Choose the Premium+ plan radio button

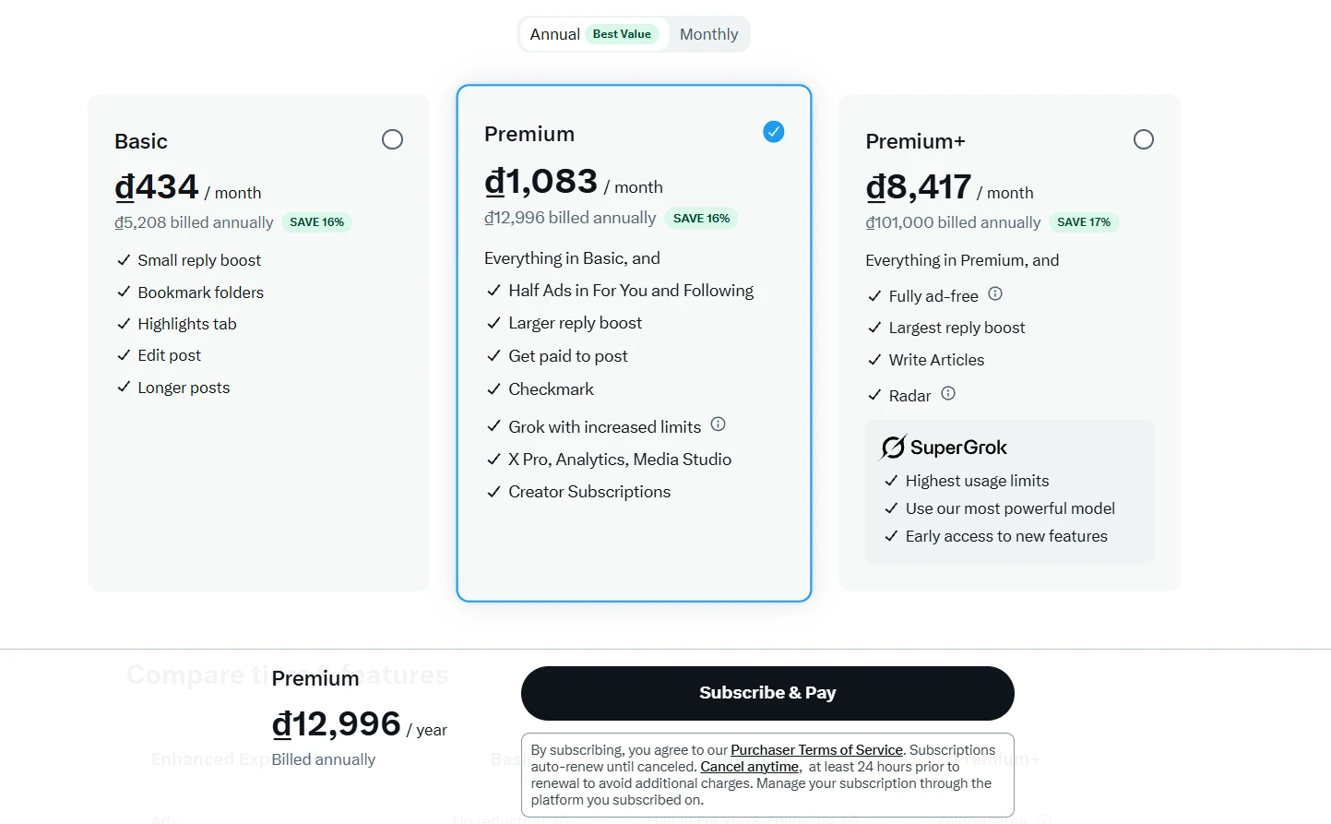click(x=1144, y=139)
